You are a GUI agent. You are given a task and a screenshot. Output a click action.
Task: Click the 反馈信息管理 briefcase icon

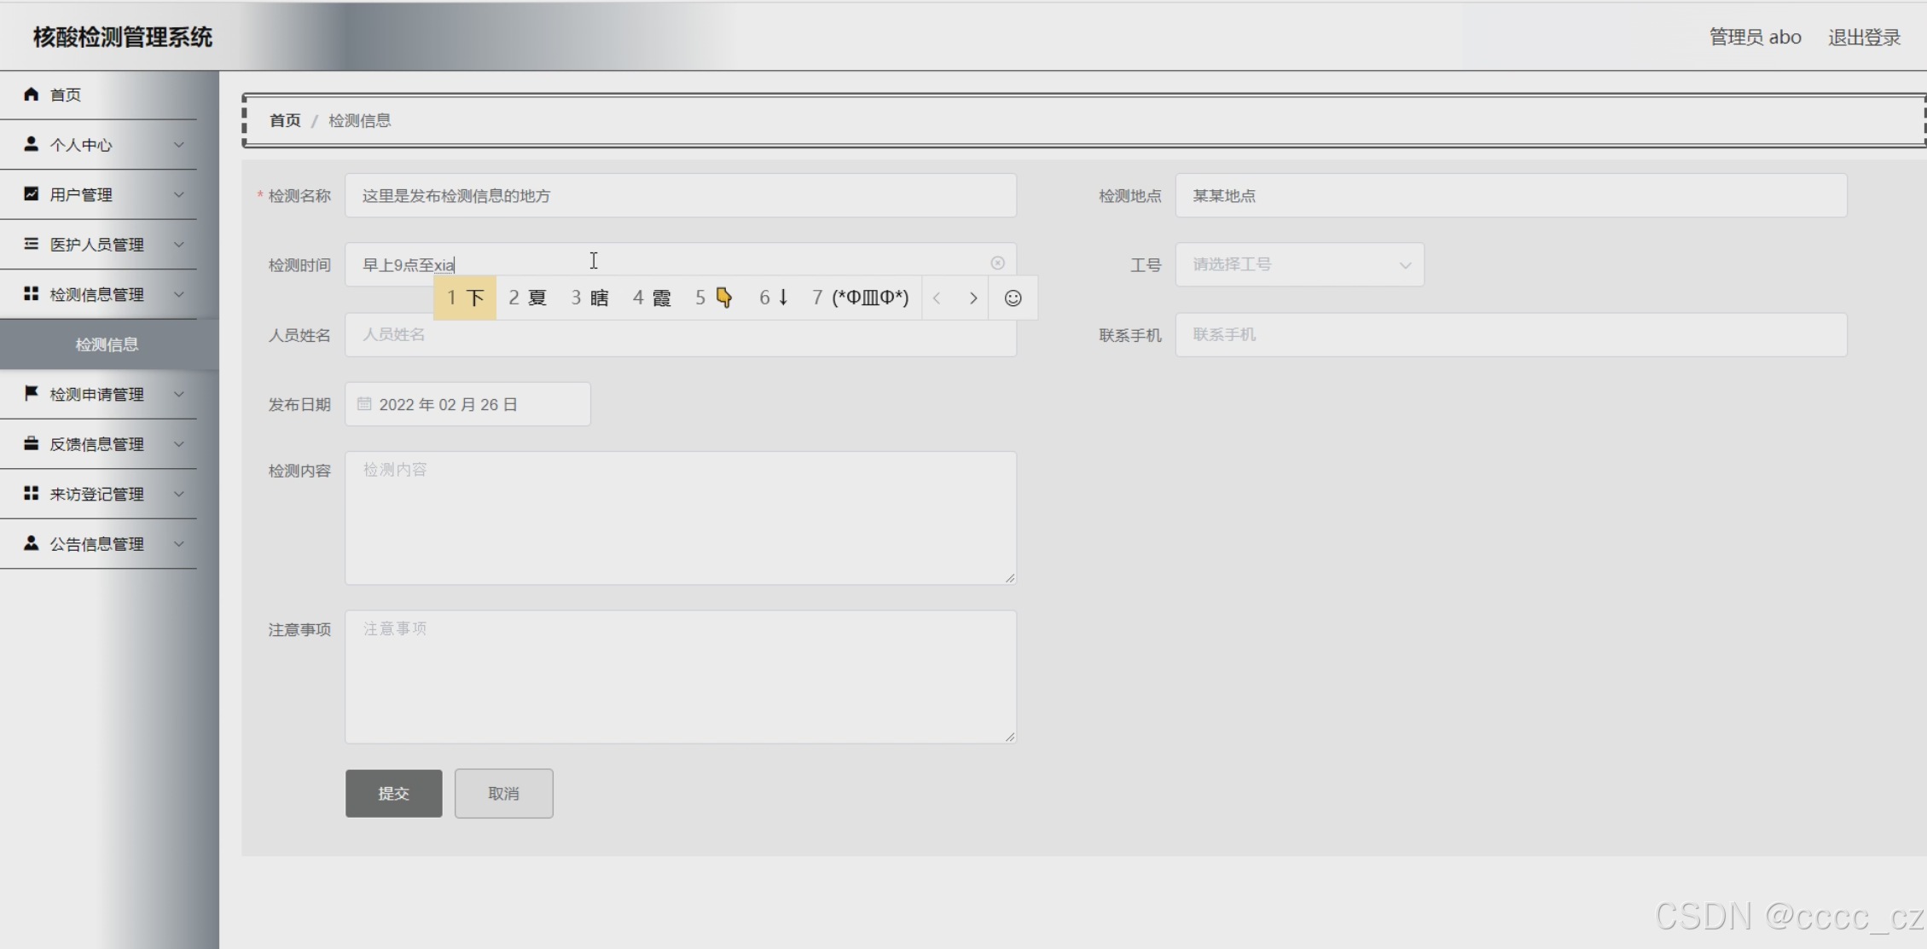32,443
